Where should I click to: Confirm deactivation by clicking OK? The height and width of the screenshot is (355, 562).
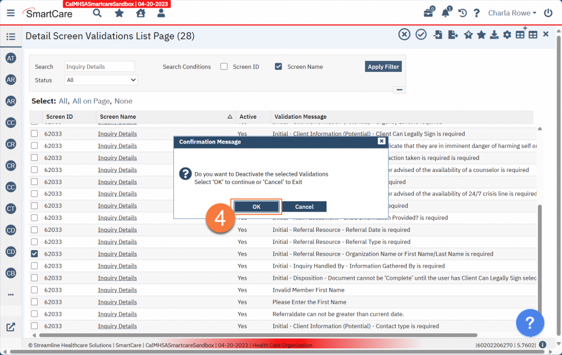point(256,207)
